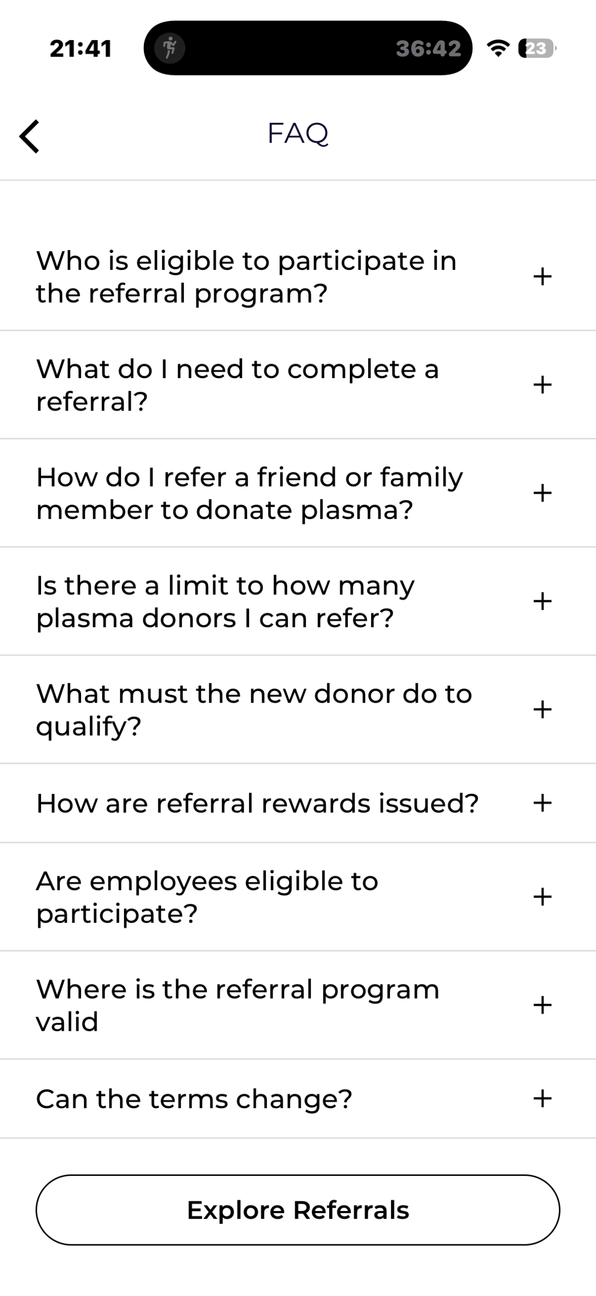
Task: Tap the back arrow icon
Action: click(x=29, y=136)
